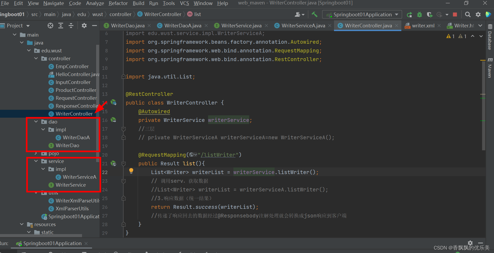Select ProductController in project tree
Viewport: 494px width, 253px height.
[76, 90]
